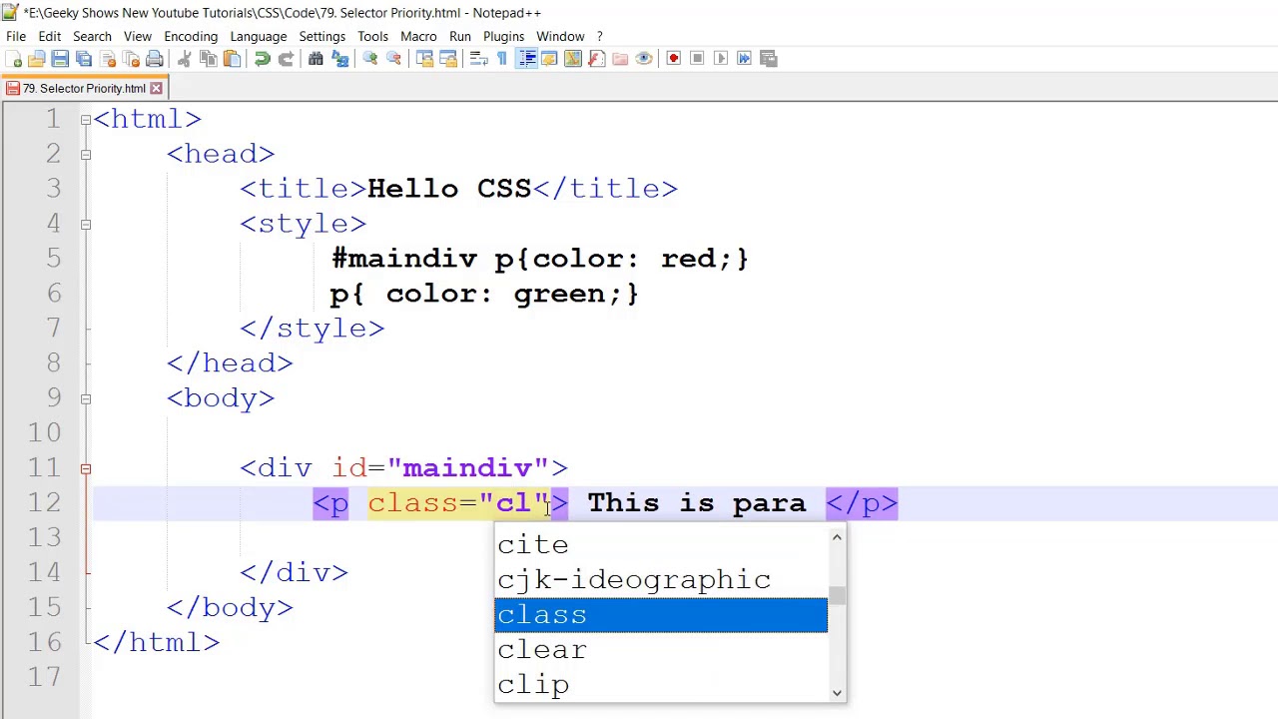Toggle synchronize vertical scrolling

[x=424, y=59]
